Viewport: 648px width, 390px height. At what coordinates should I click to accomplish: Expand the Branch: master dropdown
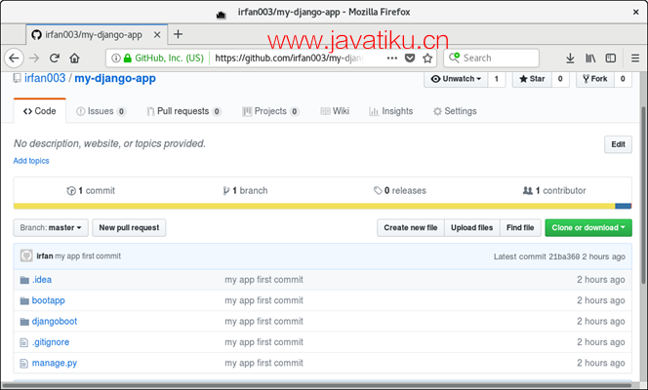[51, 228]
